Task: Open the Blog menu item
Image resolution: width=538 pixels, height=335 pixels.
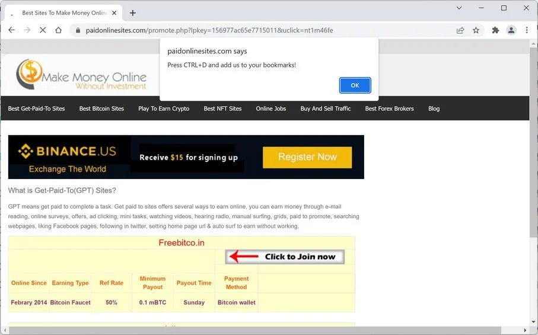Action: (x=434, y=109)
